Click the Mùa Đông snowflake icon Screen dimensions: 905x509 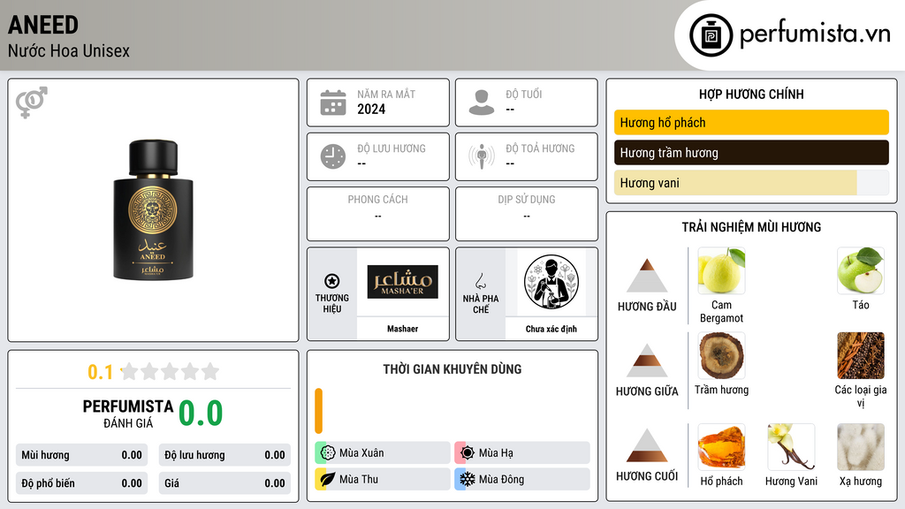[468, 479]
